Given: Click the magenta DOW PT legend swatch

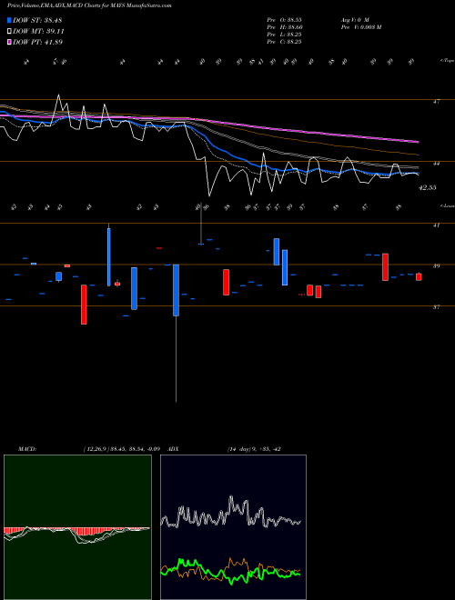Looking at the screenshot, I should [x=9, y=42].
